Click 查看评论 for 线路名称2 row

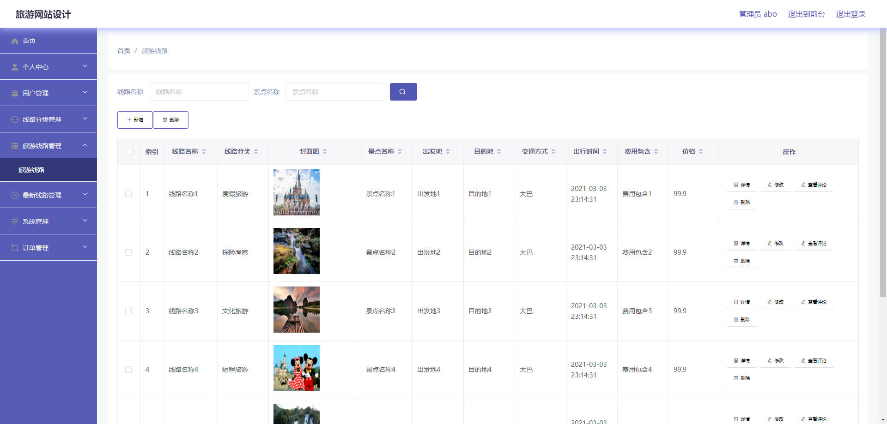tap(814, 243)
